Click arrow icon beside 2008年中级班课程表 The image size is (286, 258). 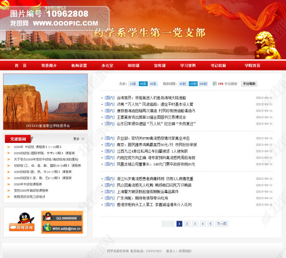pos(8,184)
